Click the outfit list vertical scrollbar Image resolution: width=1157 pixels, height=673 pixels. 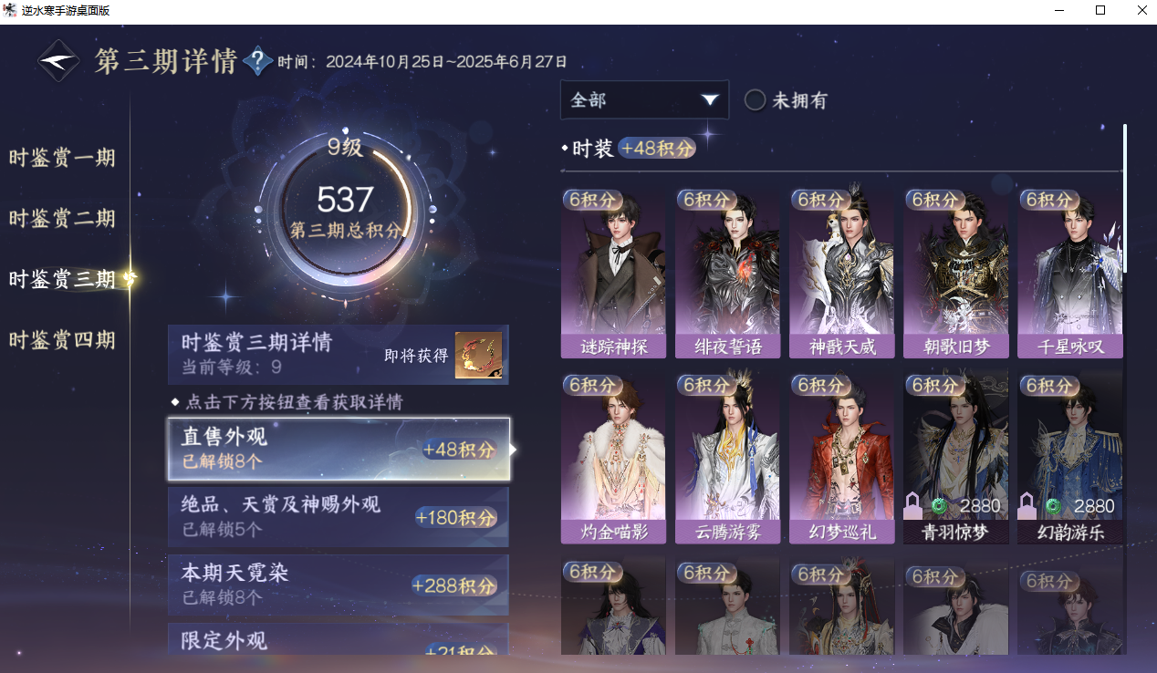[1124, 198]
